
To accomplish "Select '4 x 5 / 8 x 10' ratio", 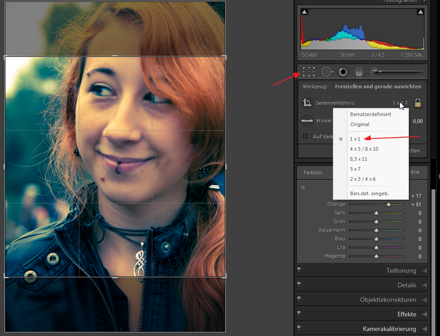I will tap(364, 149).
